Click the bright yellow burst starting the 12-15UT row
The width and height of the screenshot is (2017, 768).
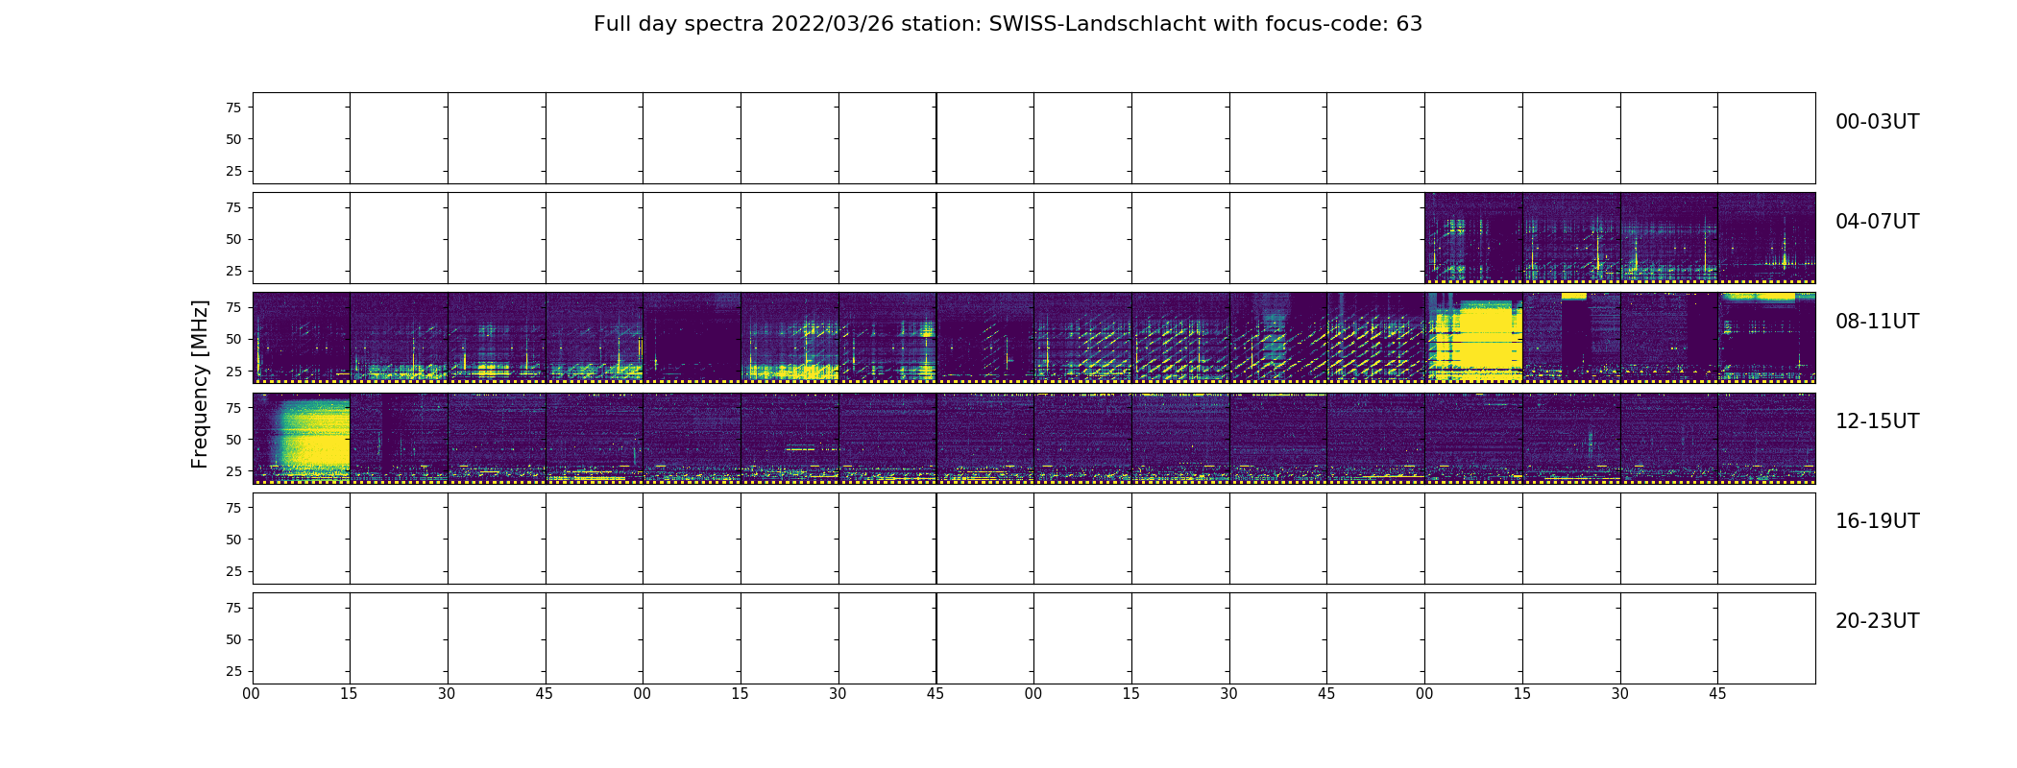click(x=312, y=437)
